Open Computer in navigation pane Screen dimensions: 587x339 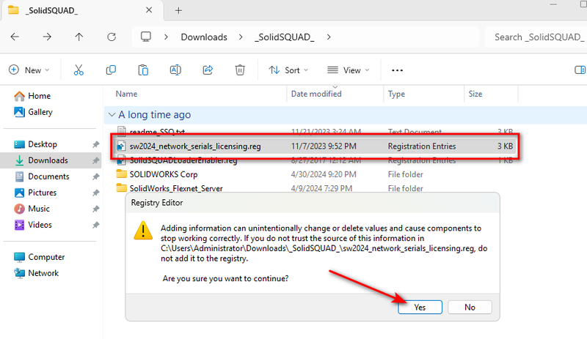[x=40, y=257]
